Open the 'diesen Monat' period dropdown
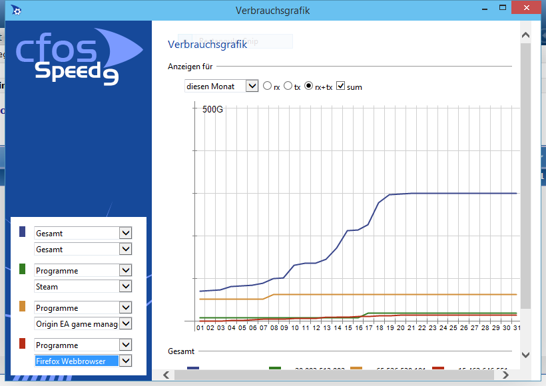Screen dimensions: 546x386 (221, 86)
